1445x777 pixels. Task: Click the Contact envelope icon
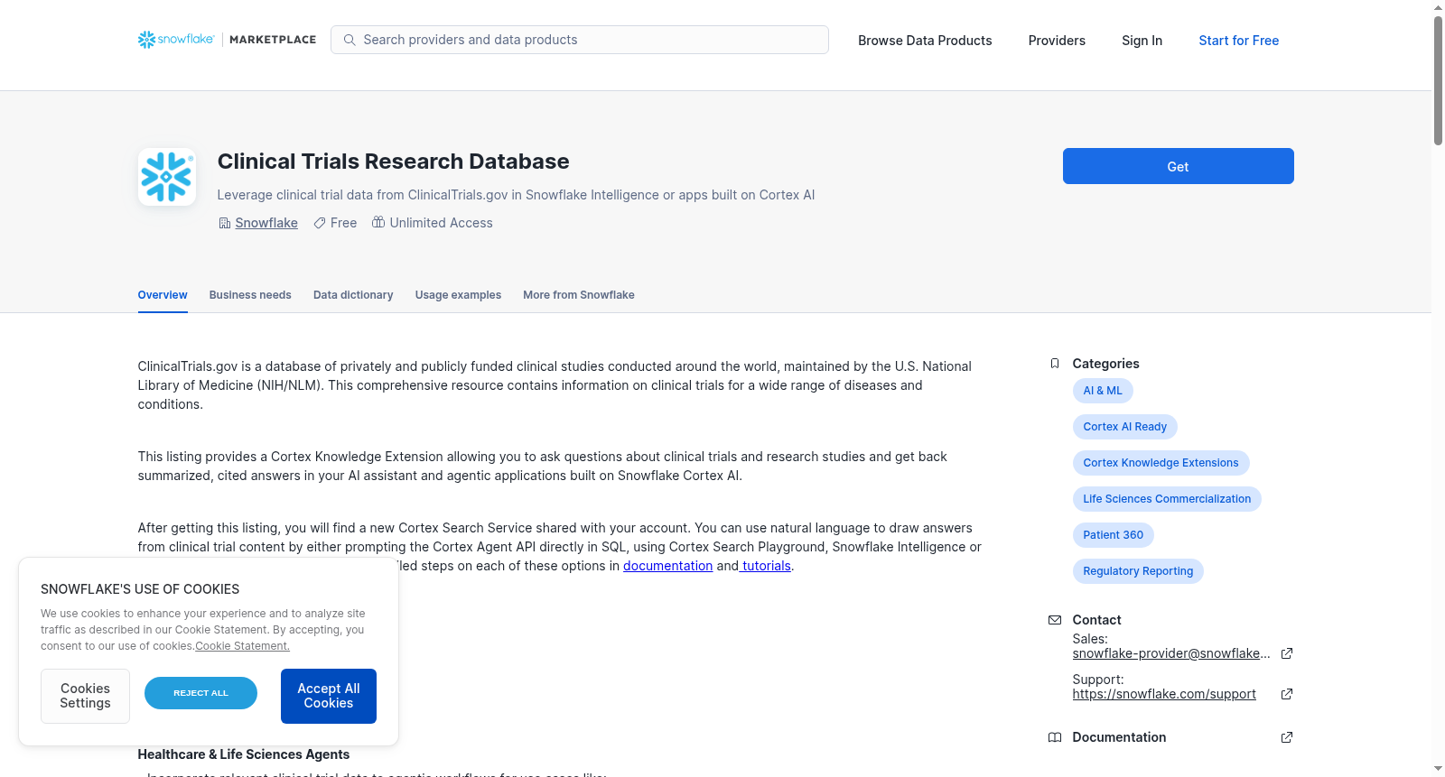pos(1055,620)
